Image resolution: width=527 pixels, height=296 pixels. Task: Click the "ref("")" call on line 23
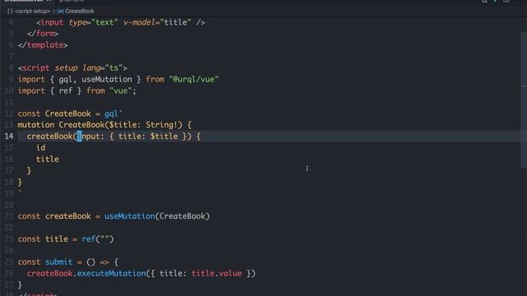[98, 239]
